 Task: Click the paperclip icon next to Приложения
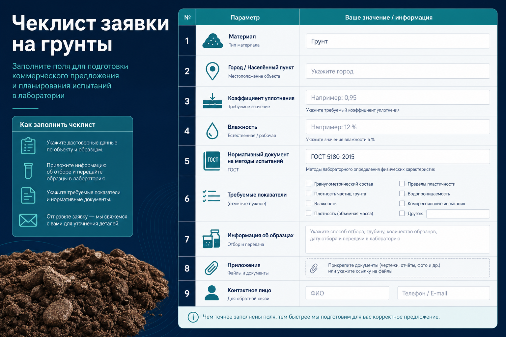tap(211, 268)
